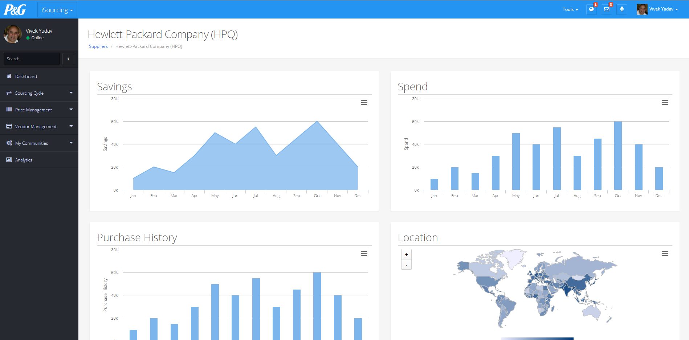Open Location map hamburger menu
Image resolution: width=689 pixels, height=340 pixels.
coord(665,254)
